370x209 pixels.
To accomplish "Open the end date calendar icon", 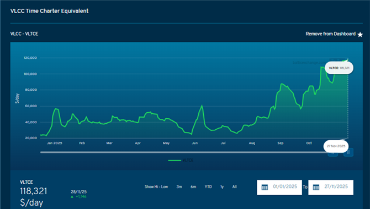I will coord(316,188).
